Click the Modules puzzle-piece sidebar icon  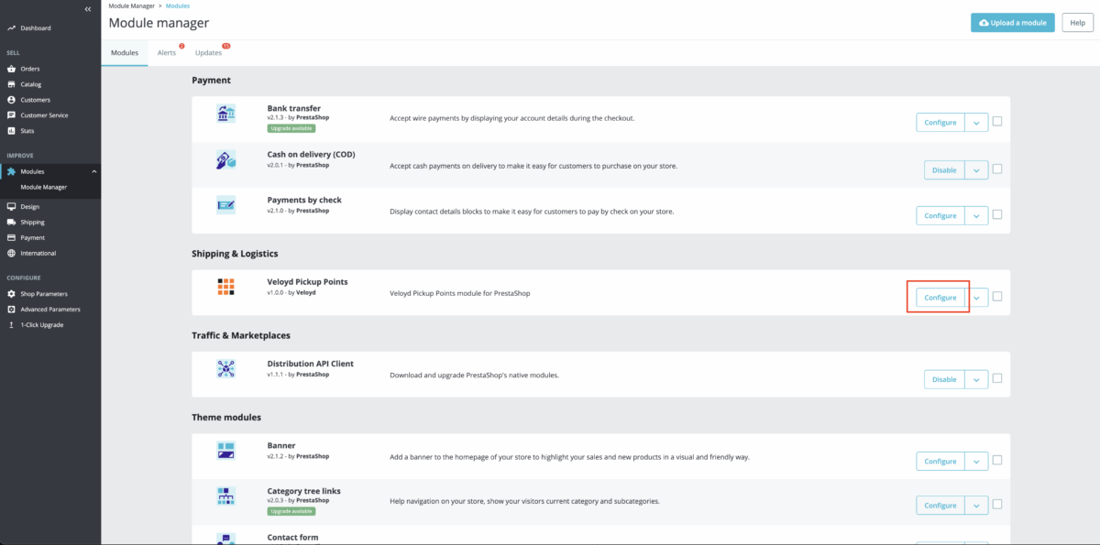coord(11,171)
